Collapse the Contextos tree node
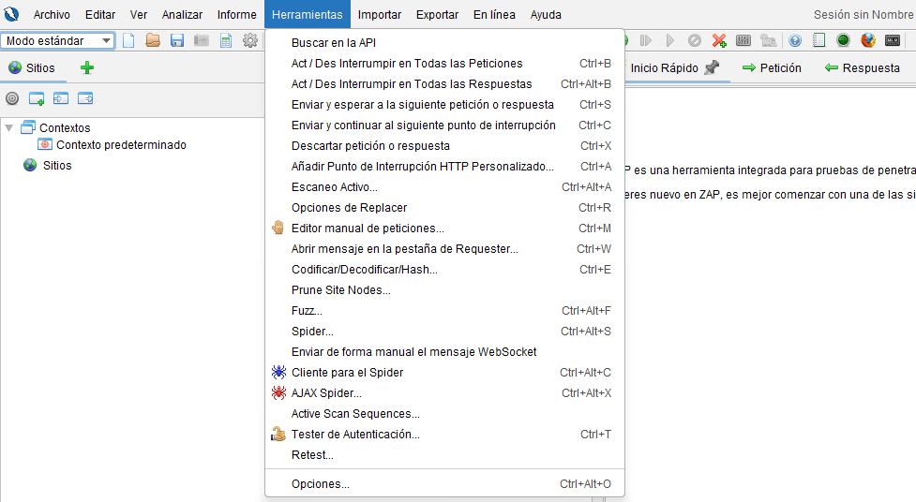The image size is (916, 502). pos(9,127)
